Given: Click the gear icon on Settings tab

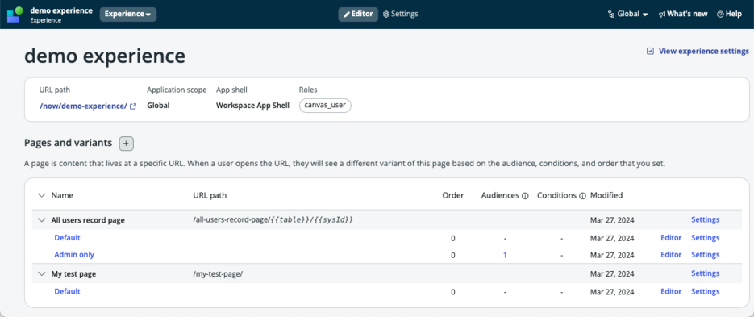Looking at the screenshot, I should (x=385, y=15).
